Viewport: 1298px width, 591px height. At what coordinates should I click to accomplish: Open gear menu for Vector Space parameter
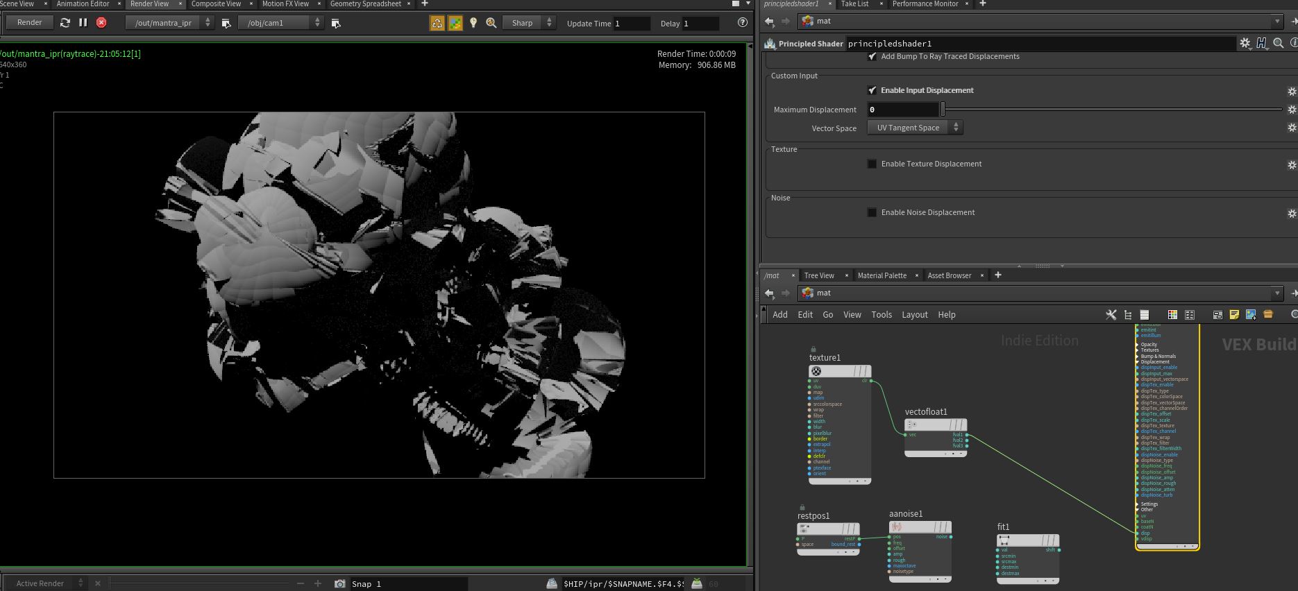[x=1292, y=128]
